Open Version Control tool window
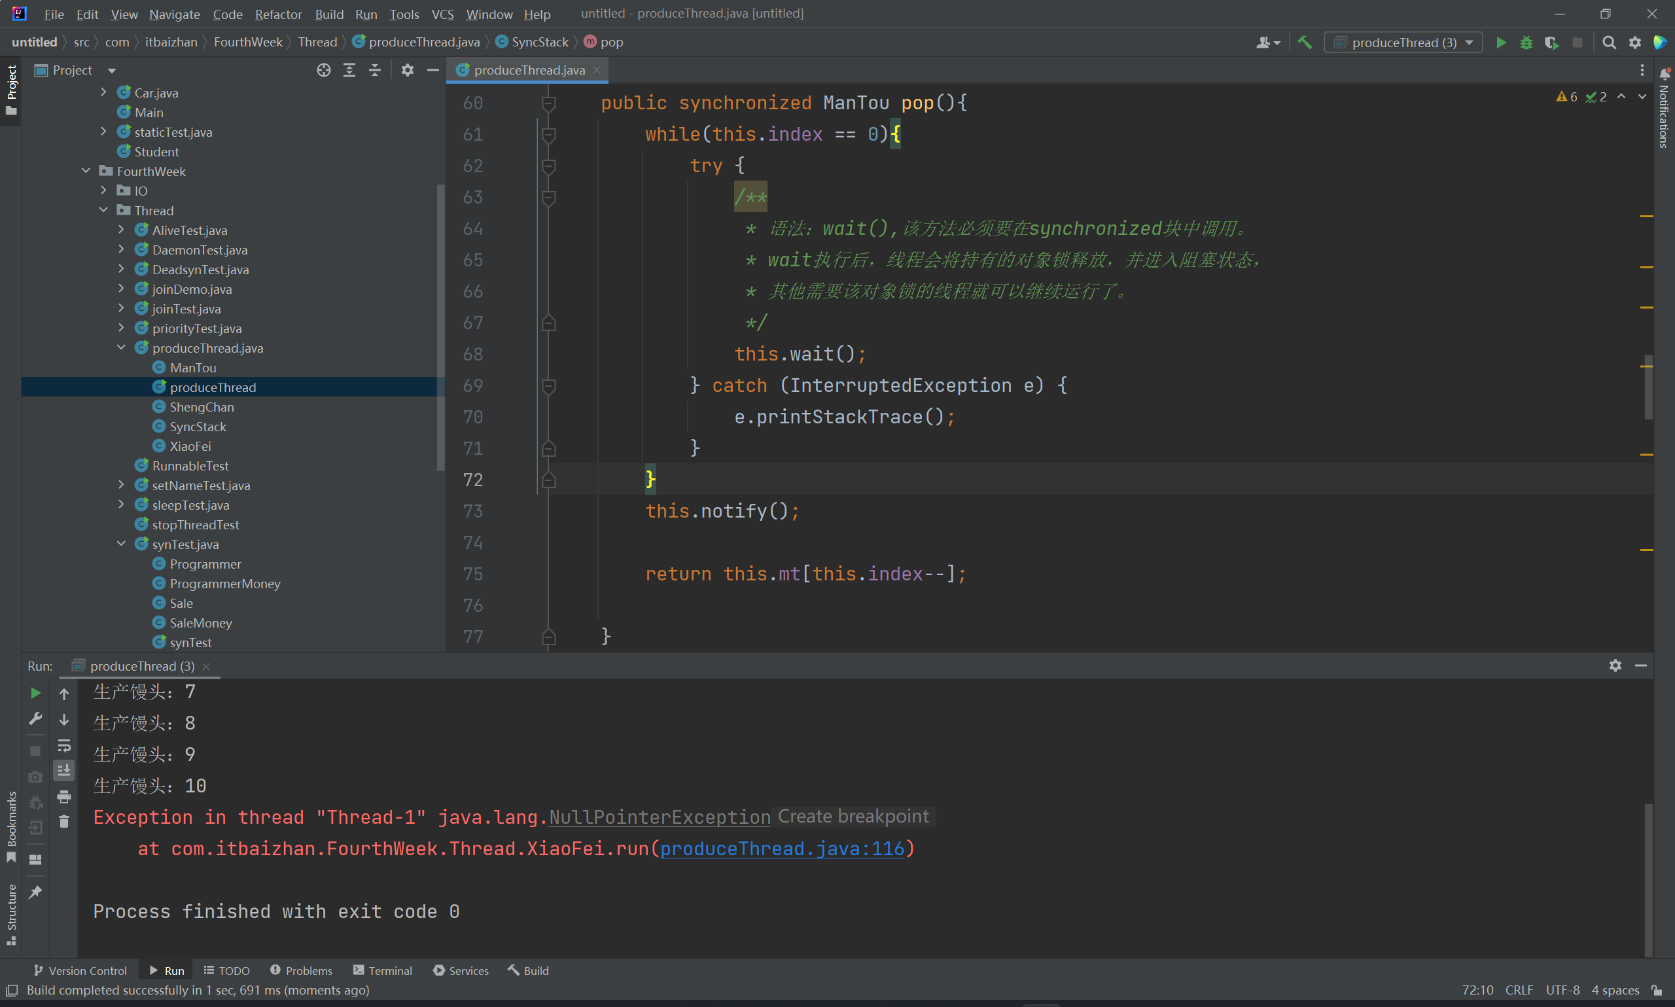Image resolution: width=1675 pixels, height=1007 pixels. tap(80, 970)
